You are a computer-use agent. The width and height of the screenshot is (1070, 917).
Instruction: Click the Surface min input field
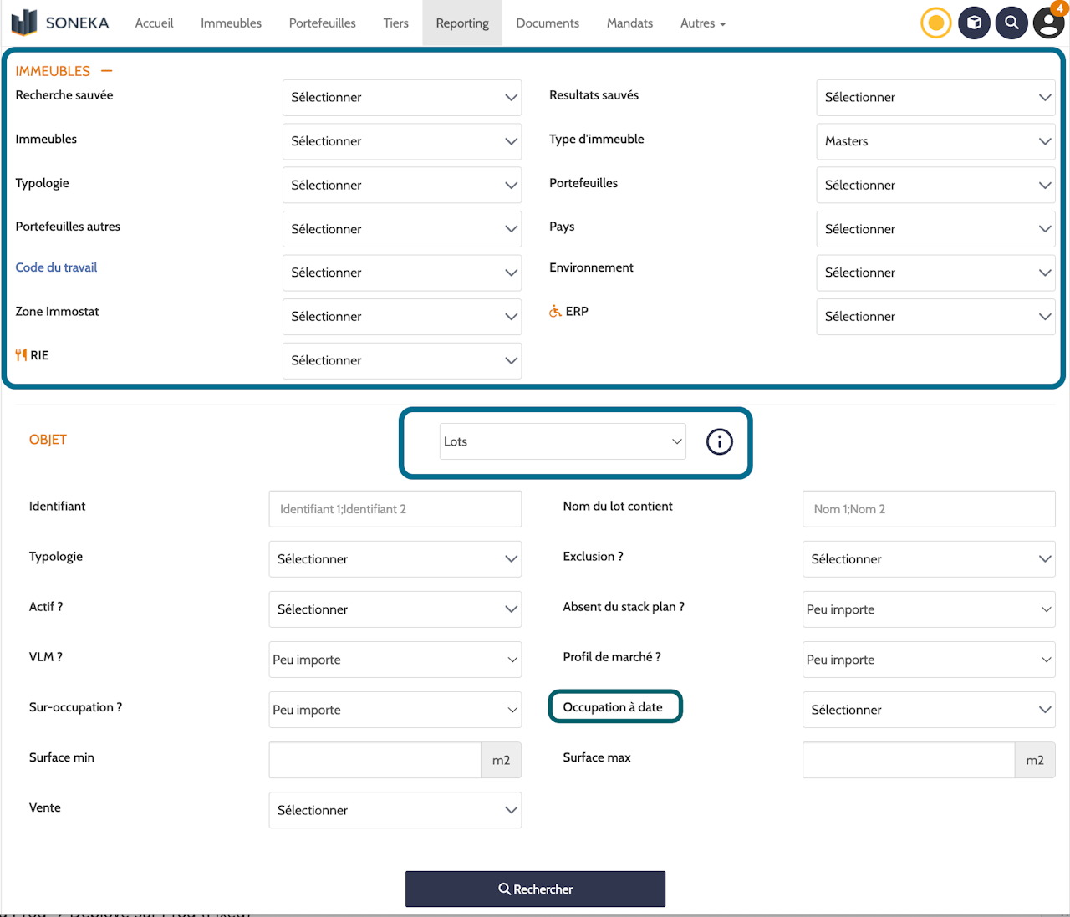[x=374, y=760]
